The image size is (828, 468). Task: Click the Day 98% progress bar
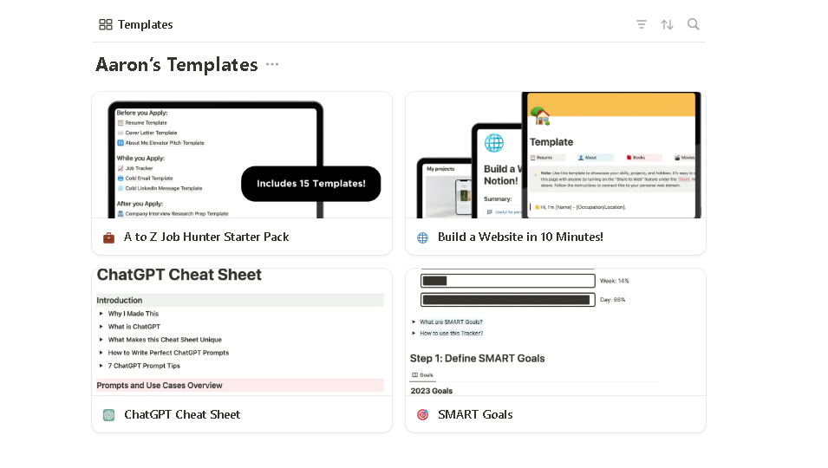[x=508, y=300]
